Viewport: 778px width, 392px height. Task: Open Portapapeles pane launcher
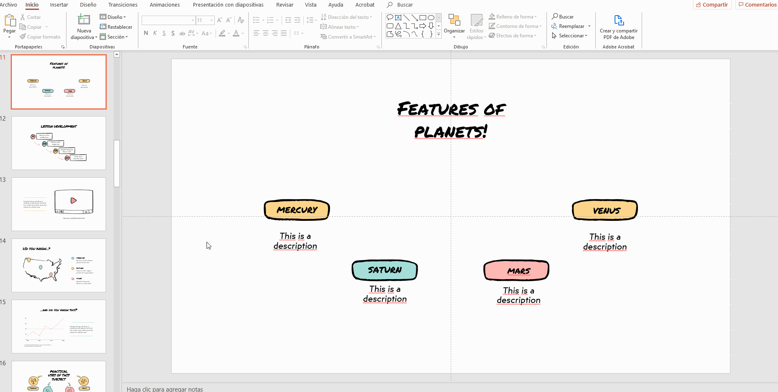(x=63, y=47)
